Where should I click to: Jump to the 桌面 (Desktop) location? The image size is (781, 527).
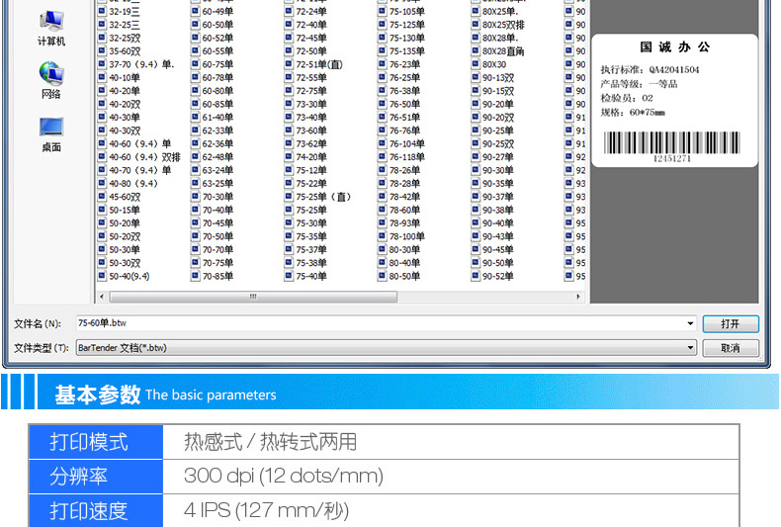coord(51,133)
